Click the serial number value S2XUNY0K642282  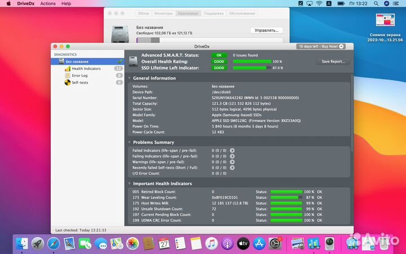point(227,98)
